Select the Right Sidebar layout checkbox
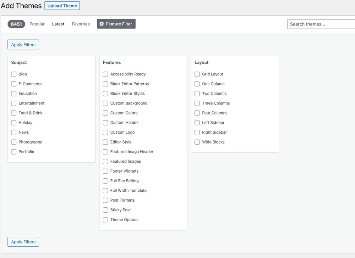The width and height of the screenshot is (355, 258). (x=197, y=132)
